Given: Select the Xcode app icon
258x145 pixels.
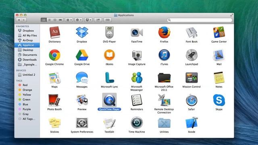Looking at the screenshot, I should [x=191, y=122].
